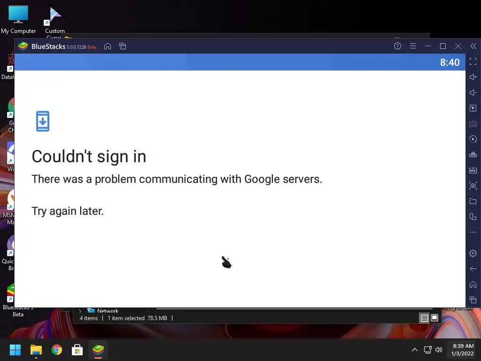The height and width of the screenshot is (361, 481).
Task: Switch Explorer to details view
Action: click(424, 318)
